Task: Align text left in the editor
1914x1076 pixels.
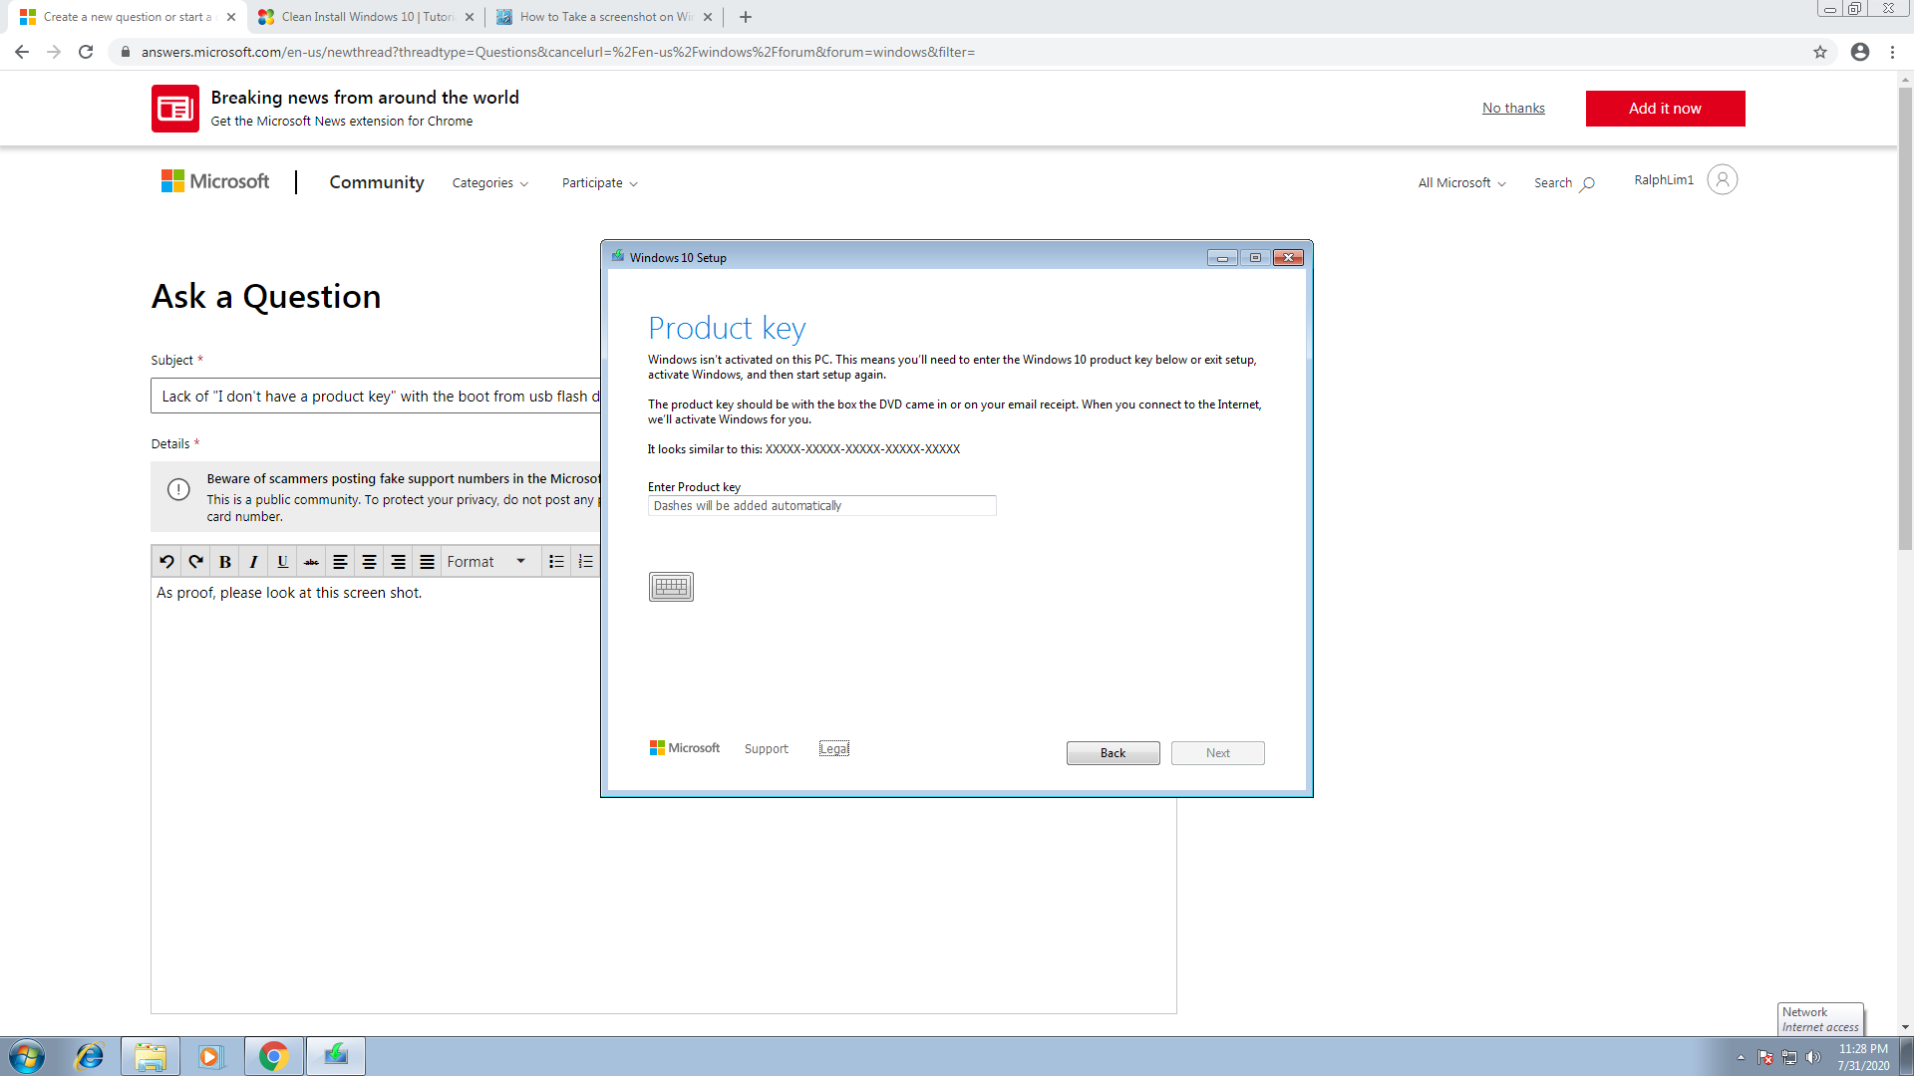Action: tap(340, 562)
